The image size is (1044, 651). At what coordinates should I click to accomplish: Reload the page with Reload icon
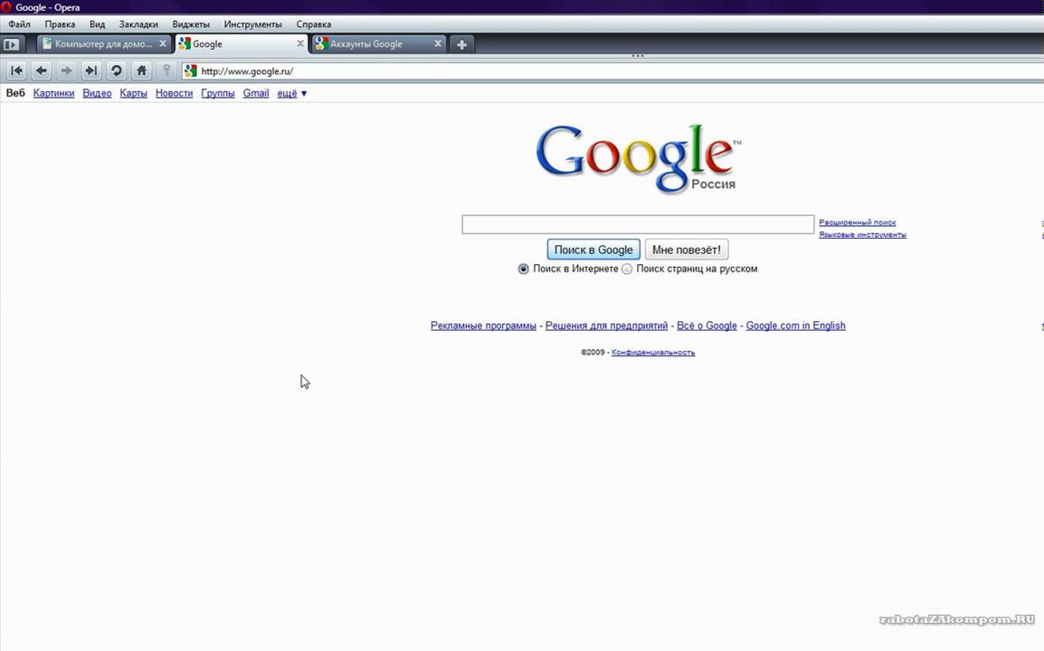pos(117,71)
